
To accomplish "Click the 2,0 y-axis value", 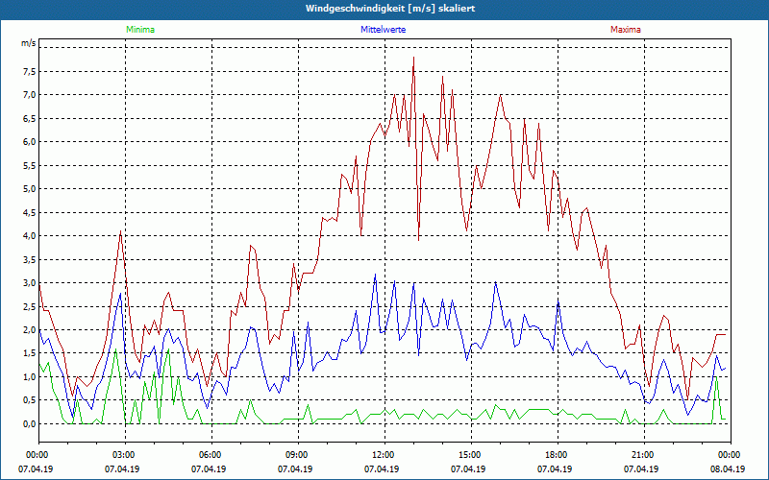I will click(x=30, y=330).
